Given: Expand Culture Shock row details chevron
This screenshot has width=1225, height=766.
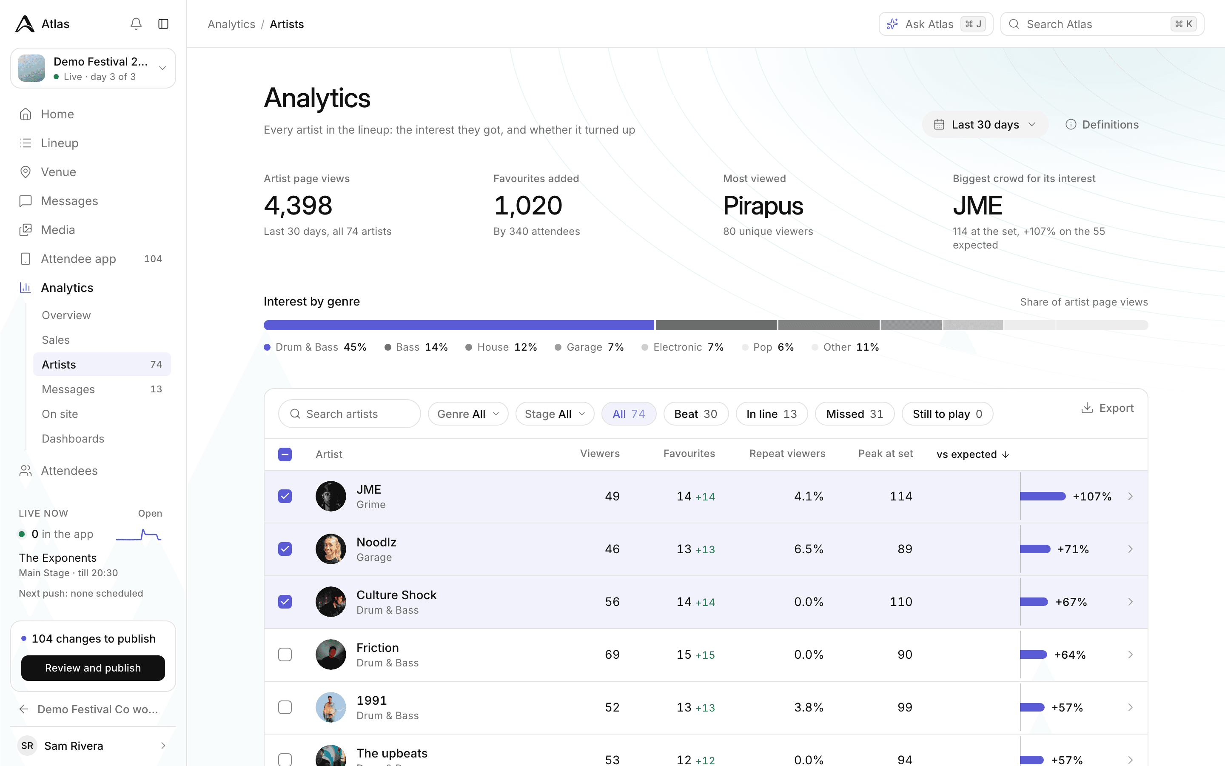Looking at the screenshot, I should pyautogui.click(x=1130, y=601).
